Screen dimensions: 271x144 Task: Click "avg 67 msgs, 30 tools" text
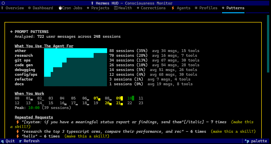176,60
